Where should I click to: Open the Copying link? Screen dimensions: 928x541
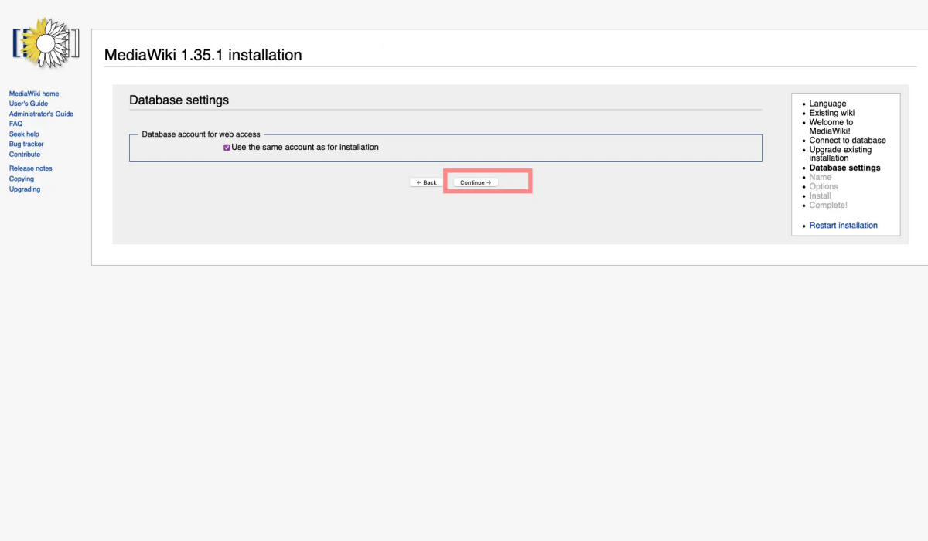pyautogui.click(x=22, y=179)
